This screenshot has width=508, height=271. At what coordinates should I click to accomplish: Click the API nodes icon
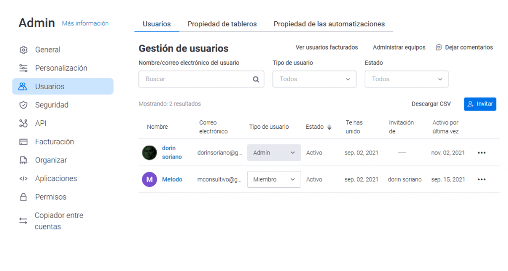point(23,123)
